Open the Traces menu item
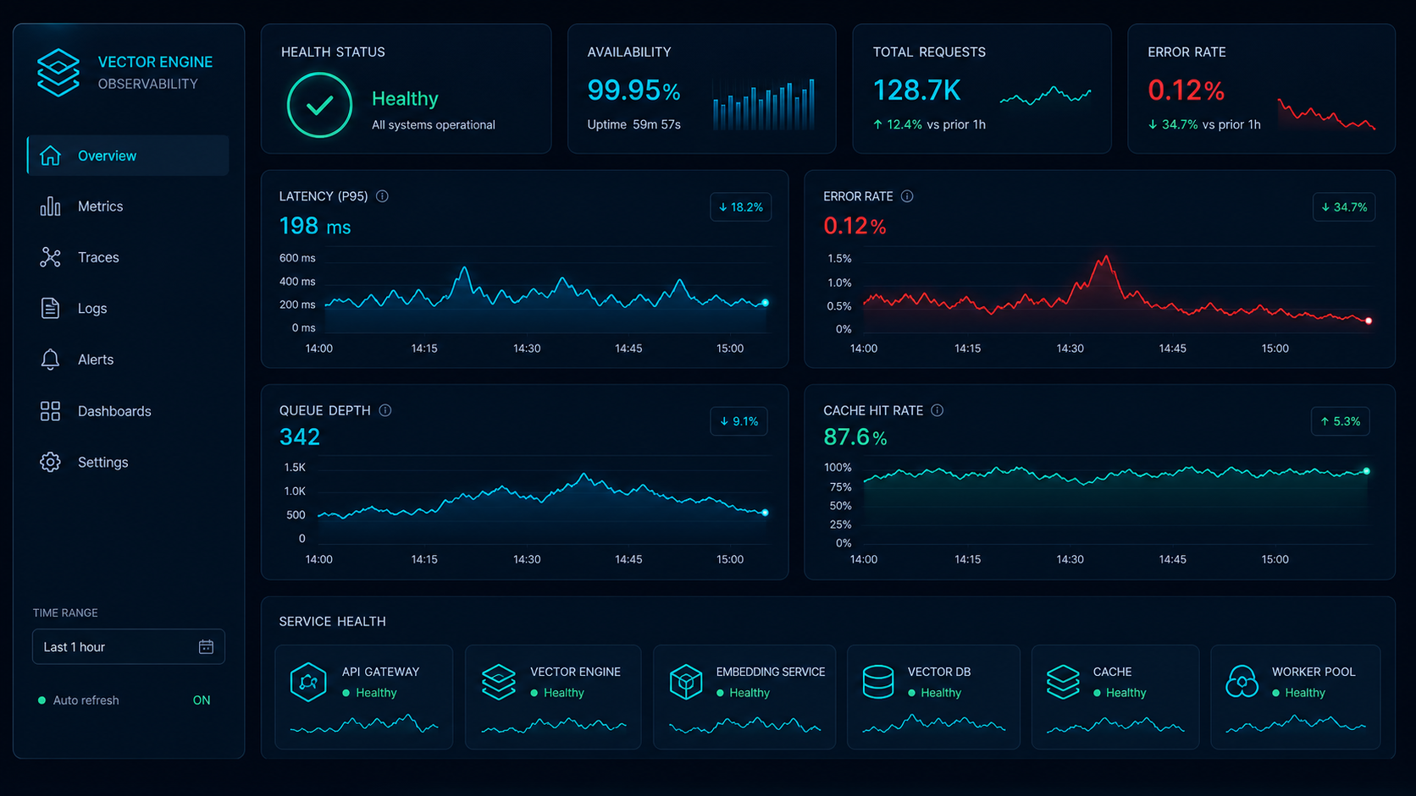This screenshot has height=796, width=1416. click(x=128, y=257)
